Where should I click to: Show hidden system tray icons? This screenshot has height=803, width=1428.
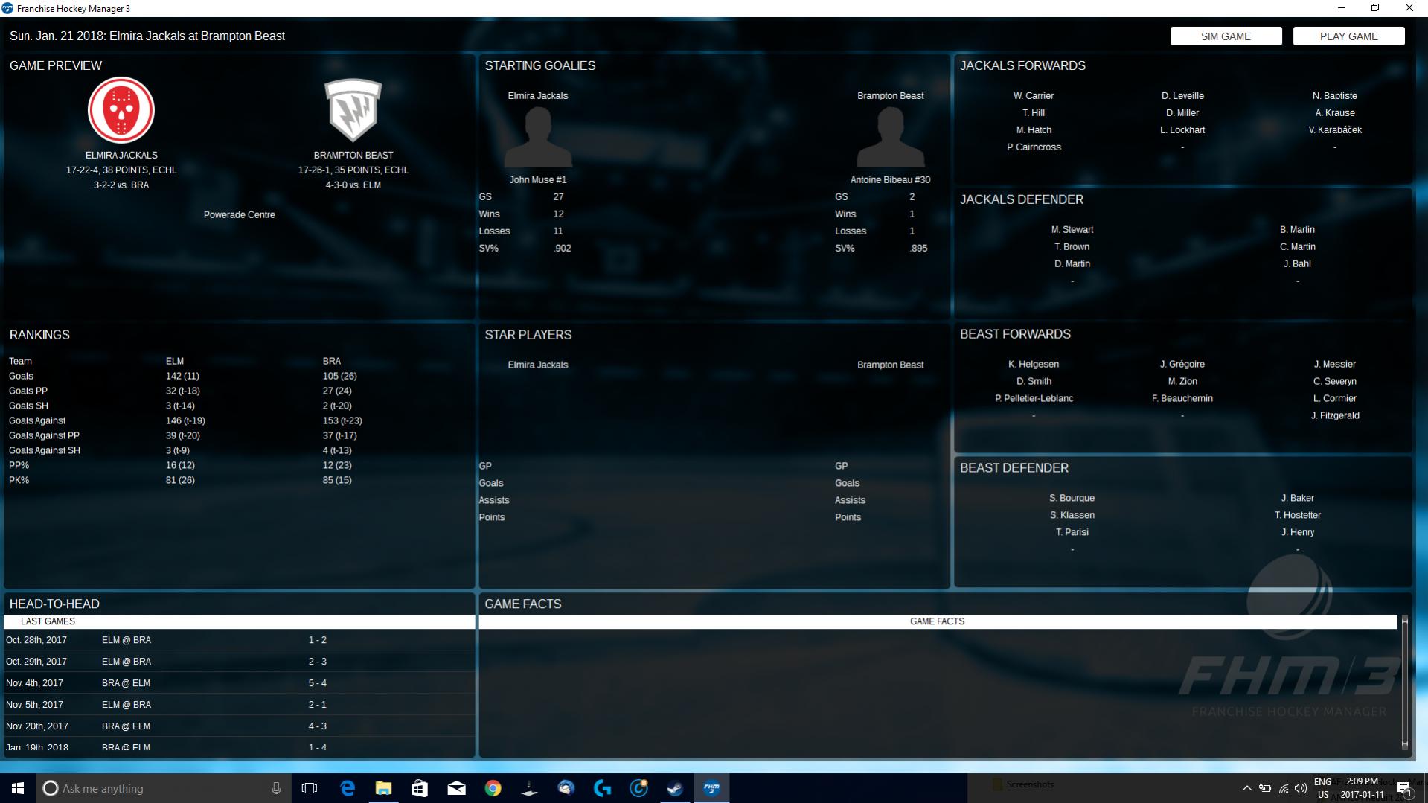tap(1246, 788)
